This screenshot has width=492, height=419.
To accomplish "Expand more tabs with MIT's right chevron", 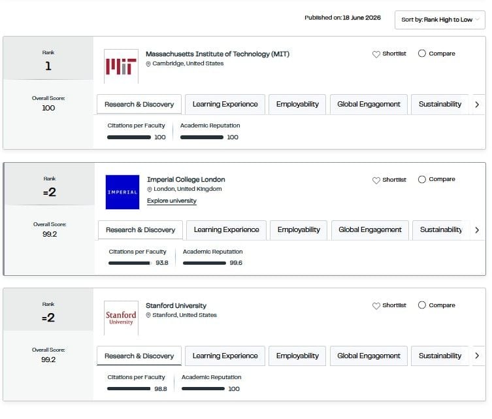I will tap(477, 105).
